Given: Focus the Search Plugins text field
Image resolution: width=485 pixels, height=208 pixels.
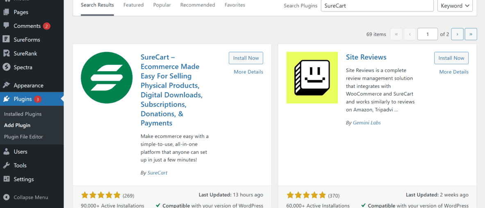Looking at the screenshot, I should [x=377, y=6].
